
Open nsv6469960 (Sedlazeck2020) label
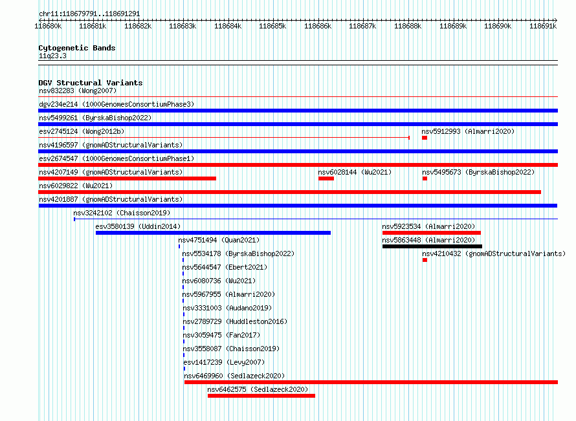click(x=234, y=376)
